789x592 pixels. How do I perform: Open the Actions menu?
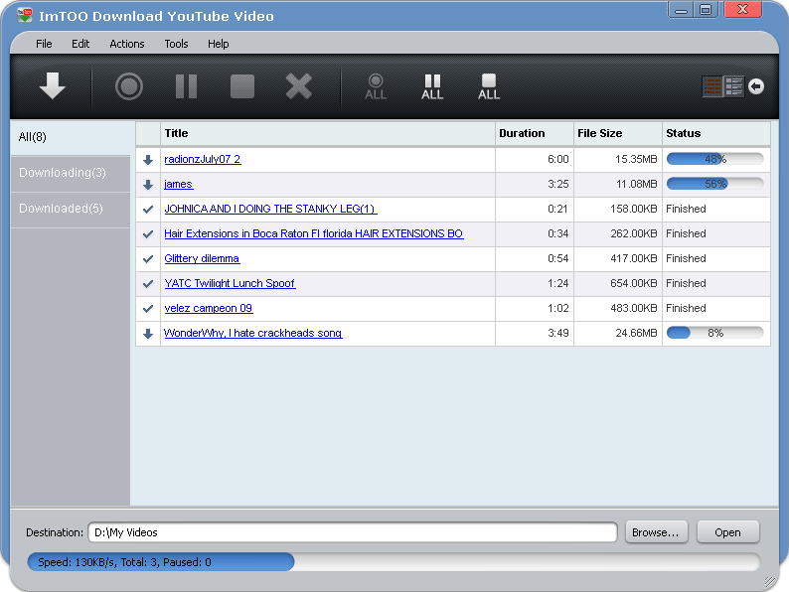point(127,44)
